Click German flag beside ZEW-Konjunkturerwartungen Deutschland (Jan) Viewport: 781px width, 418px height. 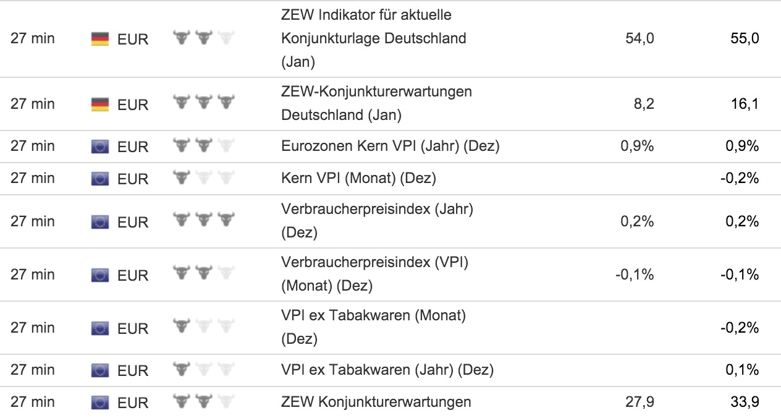coord(100,105)
